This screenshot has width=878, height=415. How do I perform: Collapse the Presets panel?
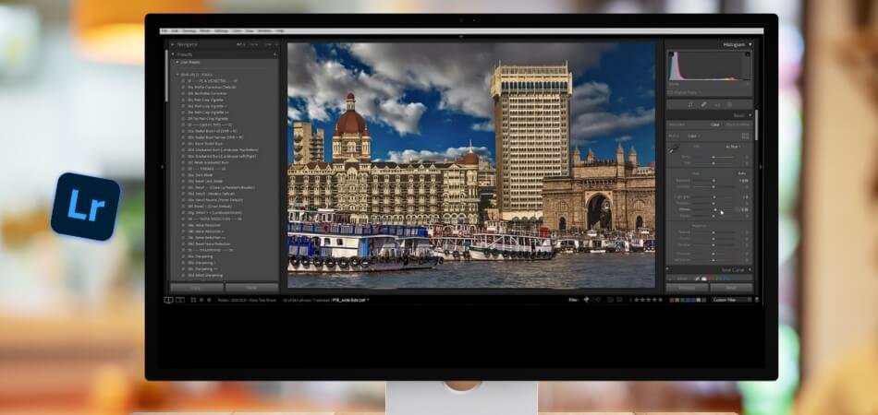click(x=173, y=54)
